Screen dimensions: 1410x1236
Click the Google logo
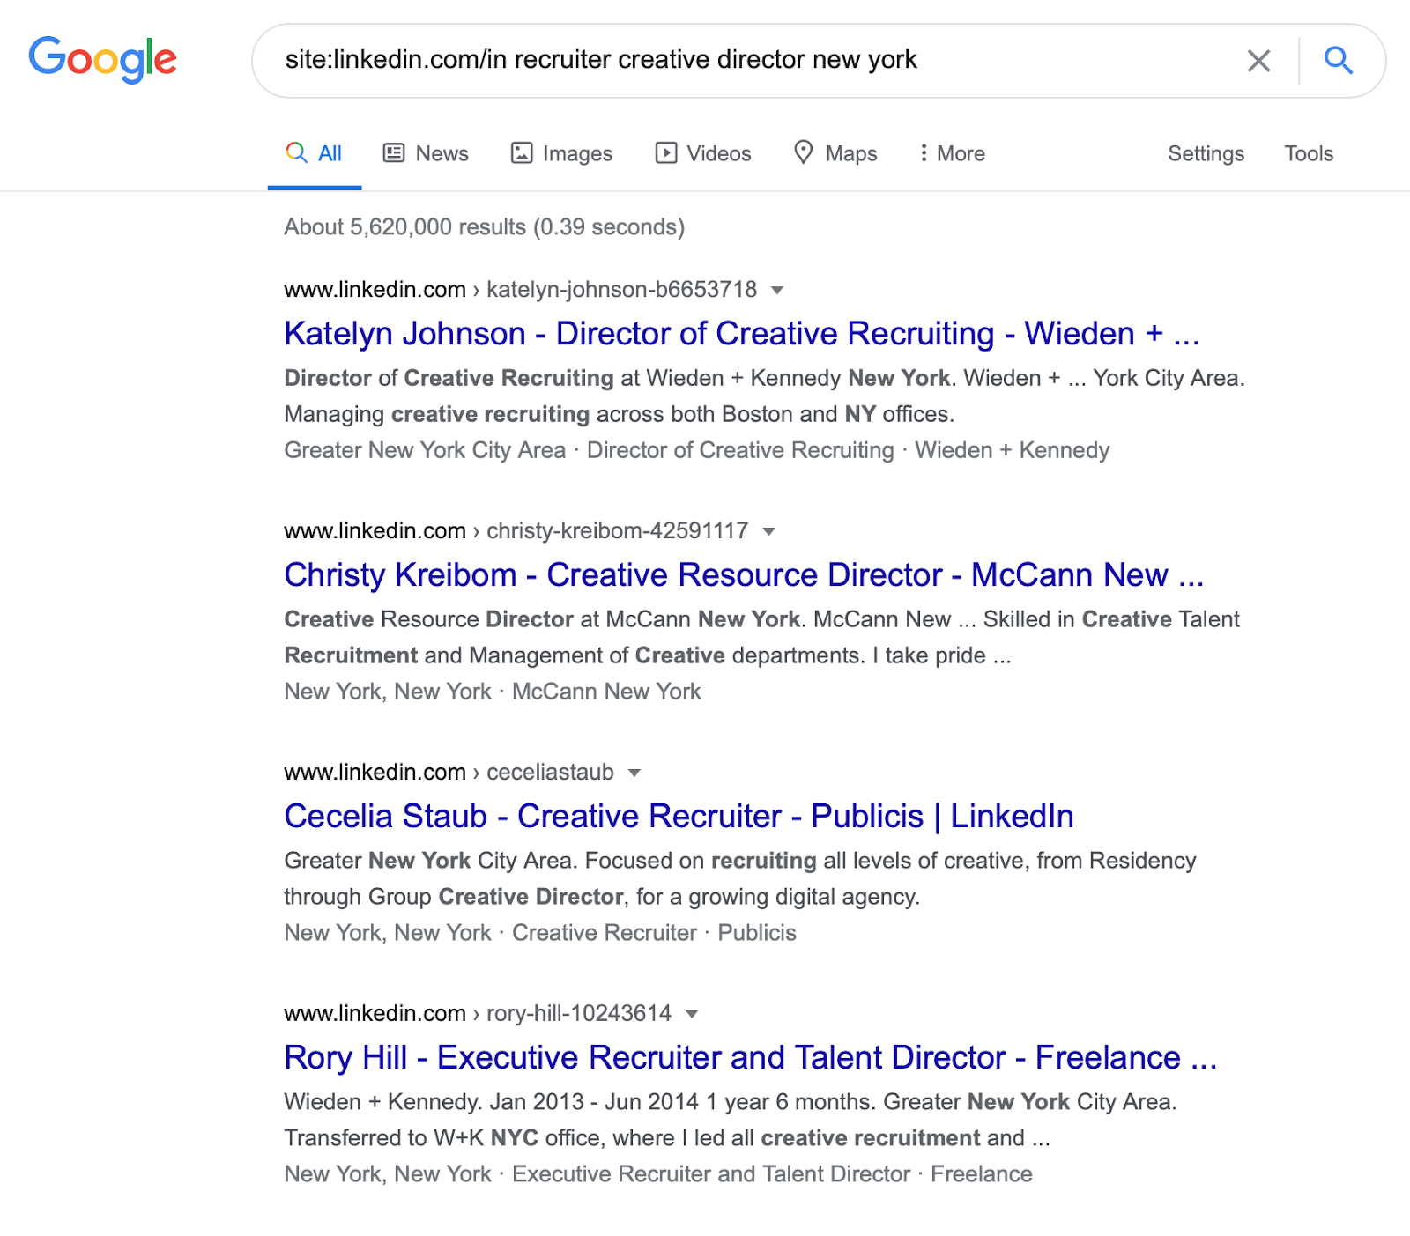pos(103,60)
